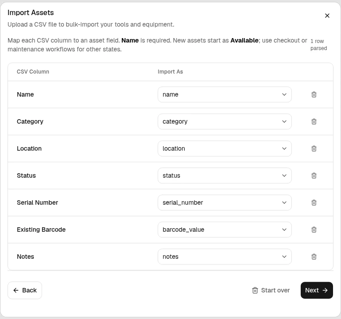The width and height of the screenshot is (341, 319).
Task: Remove the Existing Barcode column mapping
Action: (x=314, y=230)
